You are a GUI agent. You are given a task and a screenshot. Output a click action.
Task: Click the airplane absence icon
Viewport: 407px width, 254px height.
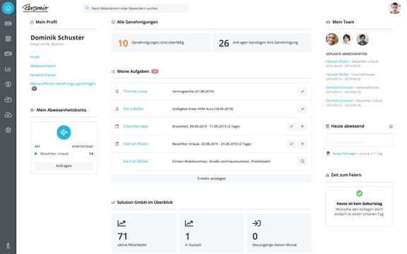pos(64,133)
